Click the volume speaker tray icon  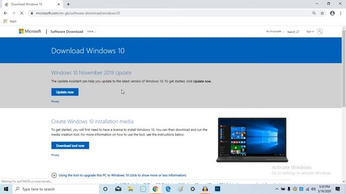point(313,189)
